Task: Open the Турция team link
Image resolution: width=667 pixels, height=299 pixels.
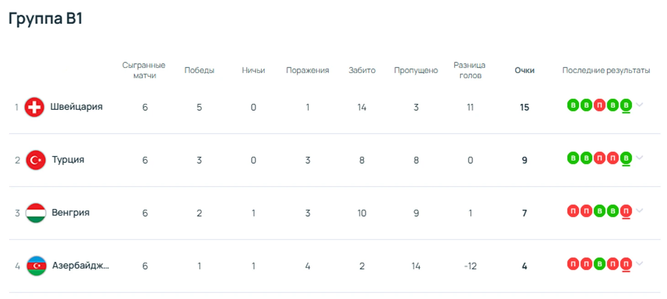Action: click(68, 160)
